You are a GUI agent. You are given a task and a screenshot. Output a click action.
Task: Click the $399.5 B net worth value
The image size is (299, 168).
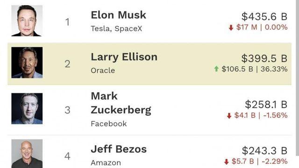click(264, 58)
